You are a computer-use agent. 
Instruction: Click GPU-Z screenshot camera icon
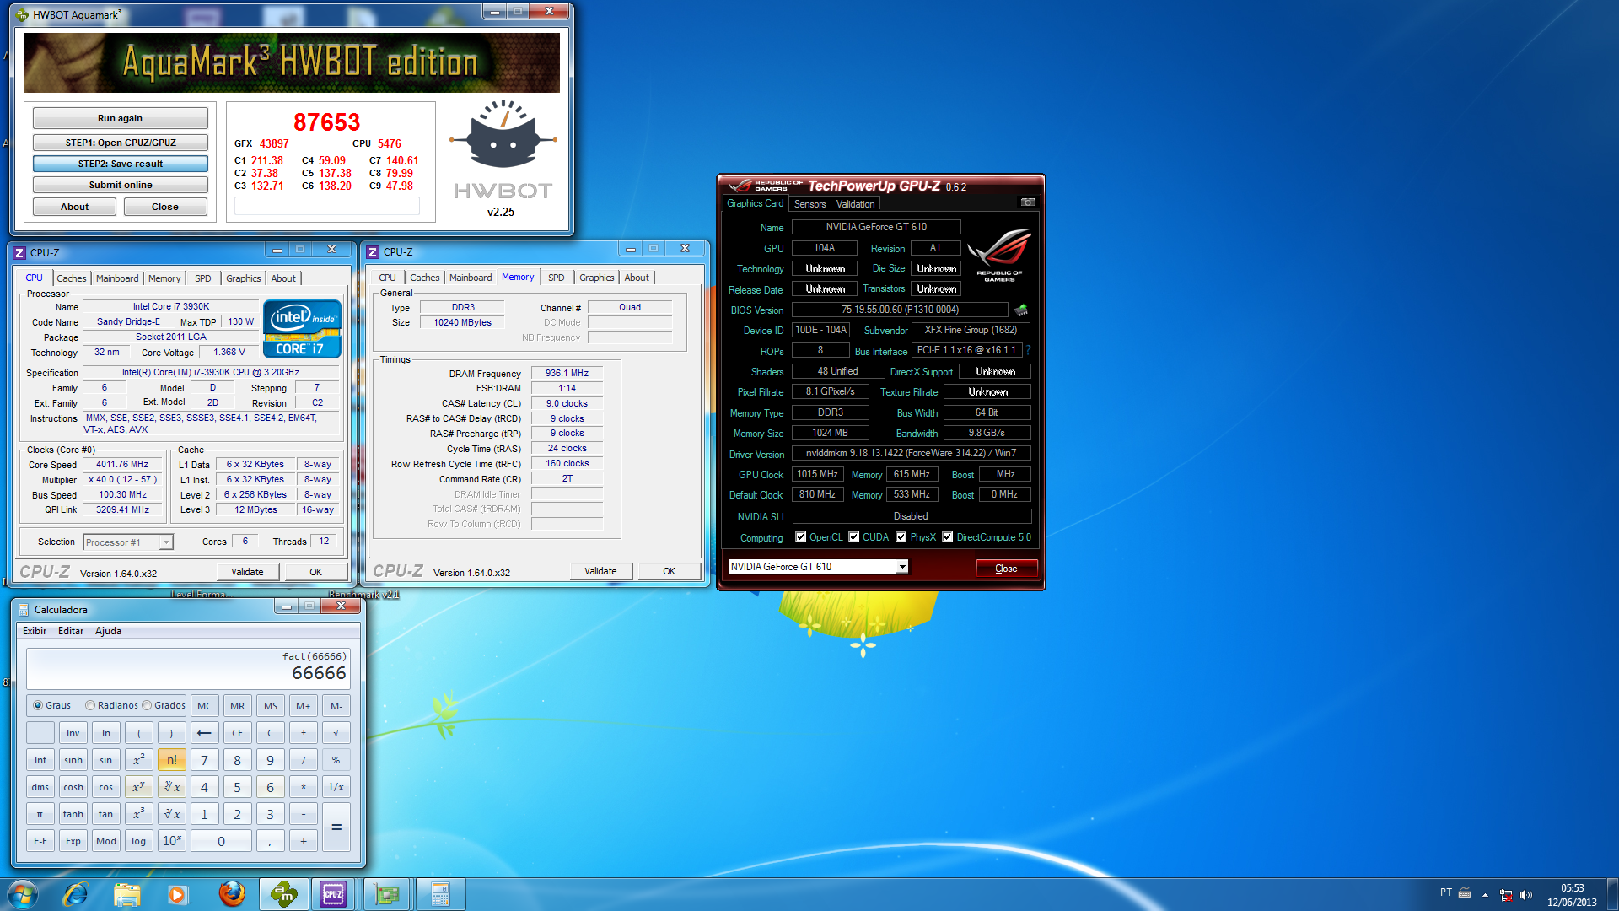1027,202
